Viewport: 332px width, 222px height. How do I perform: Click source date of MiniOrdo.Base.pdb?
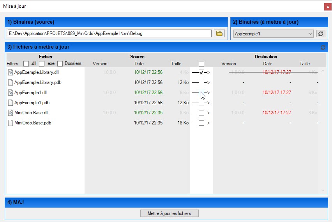pos(148,123)
